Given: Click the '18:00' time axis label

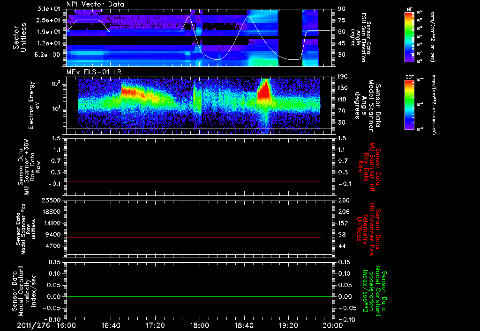Looking at the screenshot, I should (200, 325).
